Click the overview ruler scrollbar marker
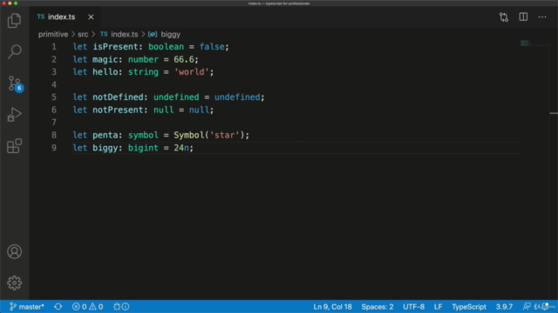The width and height of the screenshot is (558, 313). [x=554, y=113]
